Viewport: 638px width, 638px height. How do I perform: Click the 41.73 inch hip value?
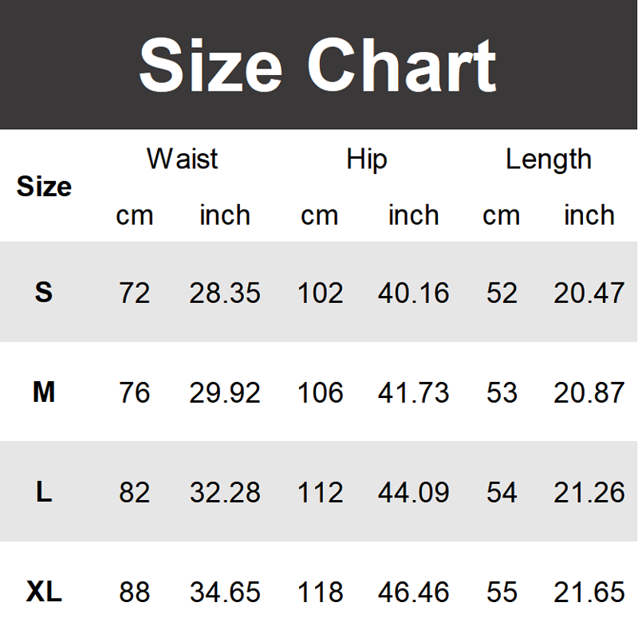[413, 392]
